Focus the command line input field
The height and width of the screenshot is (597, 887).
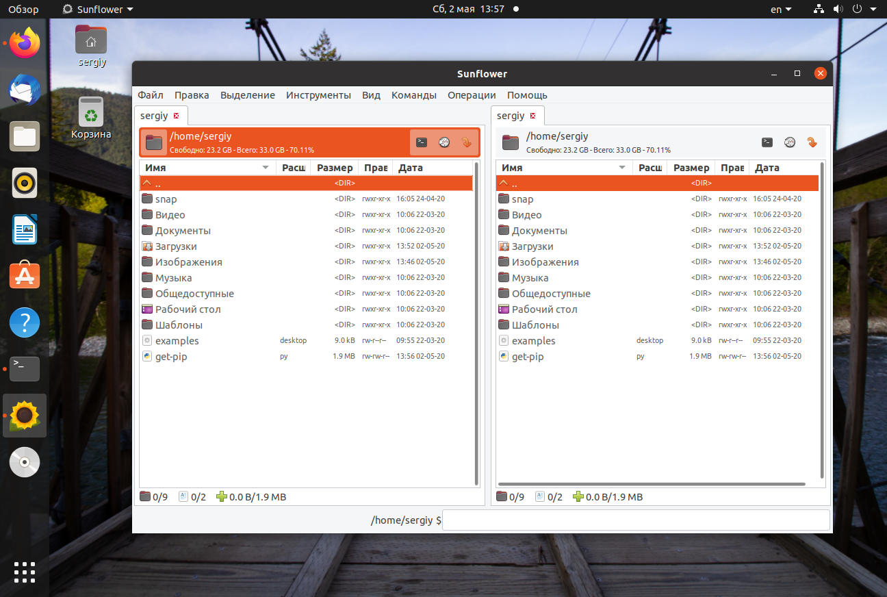pyautogui.click(x=637, y=520)
